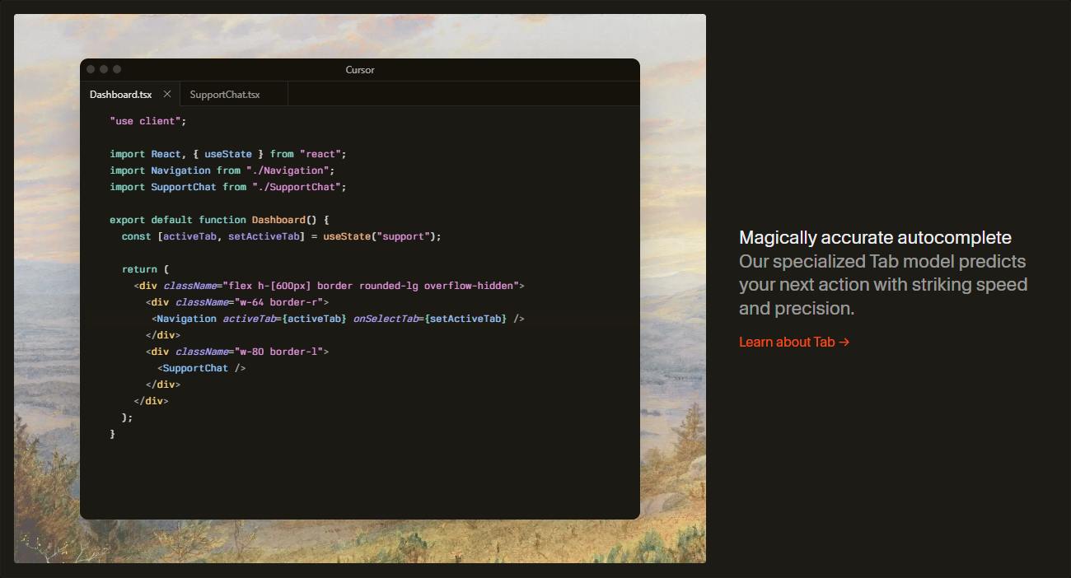Viewport: 1071px width, 578px height.
Task: Click the setActiveTab variable in the useState line
Action: coord(264,235)
